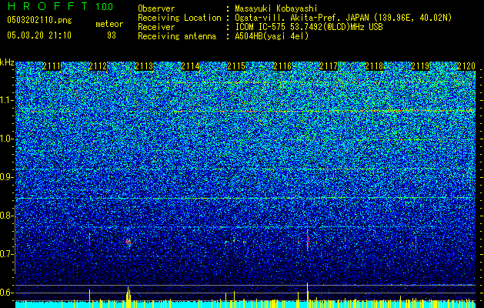Click the 2115 time marker
The width and height of the screenshot is (484, 308).
[236, 66]
